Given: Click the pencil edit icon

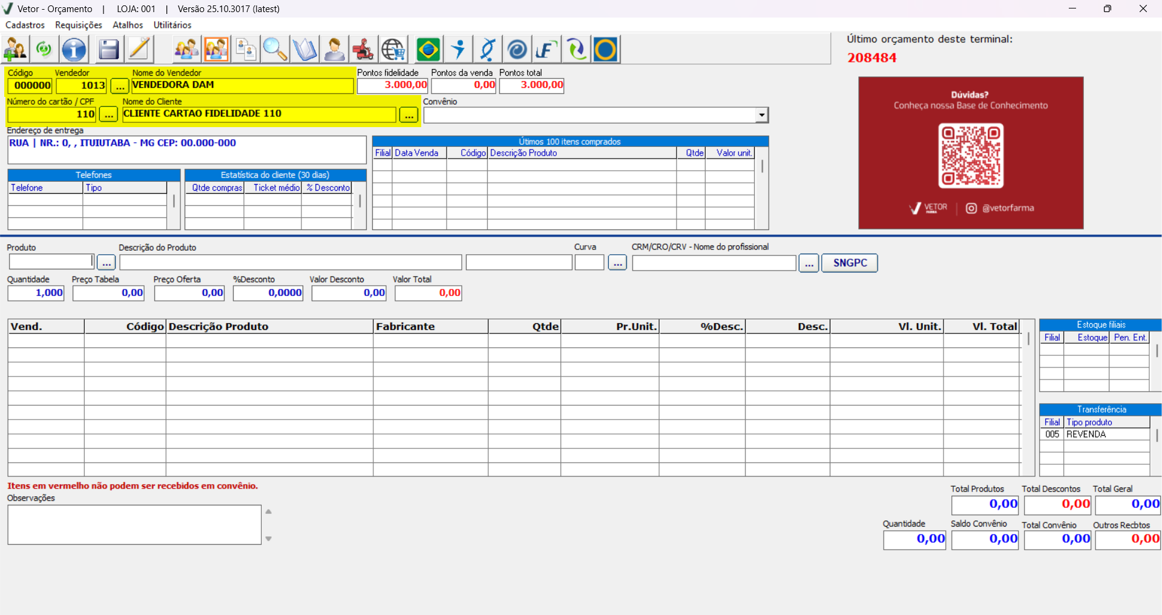Looking at the screenshot, I should coord(139,49).
